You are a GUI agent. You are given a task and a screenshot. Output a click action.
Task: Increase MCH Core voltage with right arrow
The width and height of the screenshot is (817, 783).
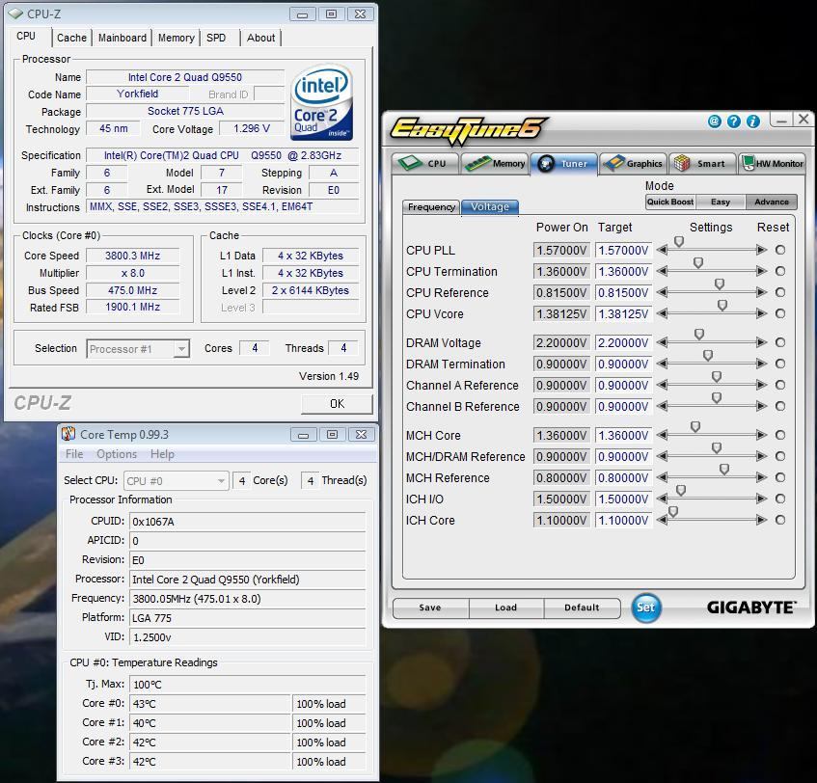point(762,435)
